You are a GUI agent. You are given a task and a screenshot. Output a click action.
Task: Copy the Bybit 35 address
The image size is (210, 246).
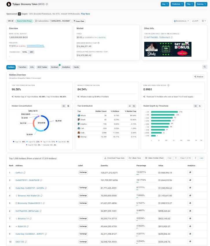[28, 226]
